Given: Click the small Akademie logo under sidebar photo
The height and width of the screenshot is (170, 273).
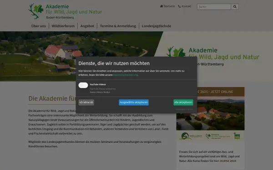Looking at the screenshot, I should (x=217, y=136).
